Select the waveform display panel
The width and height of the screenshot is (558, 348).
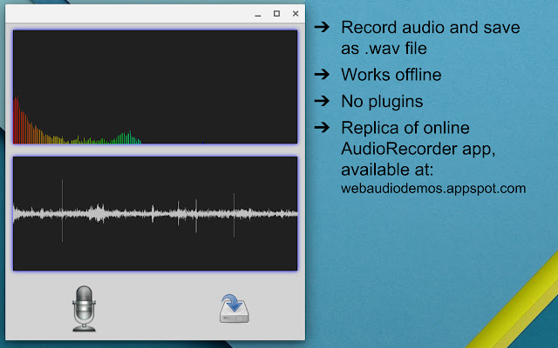(155, 213)
